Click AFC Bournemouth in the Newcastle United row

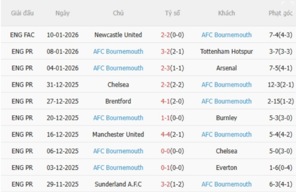click(226, 35)
